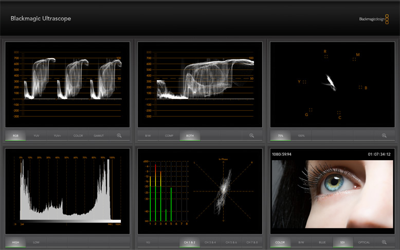Select the YUV+ parade option

pos(57,136)
